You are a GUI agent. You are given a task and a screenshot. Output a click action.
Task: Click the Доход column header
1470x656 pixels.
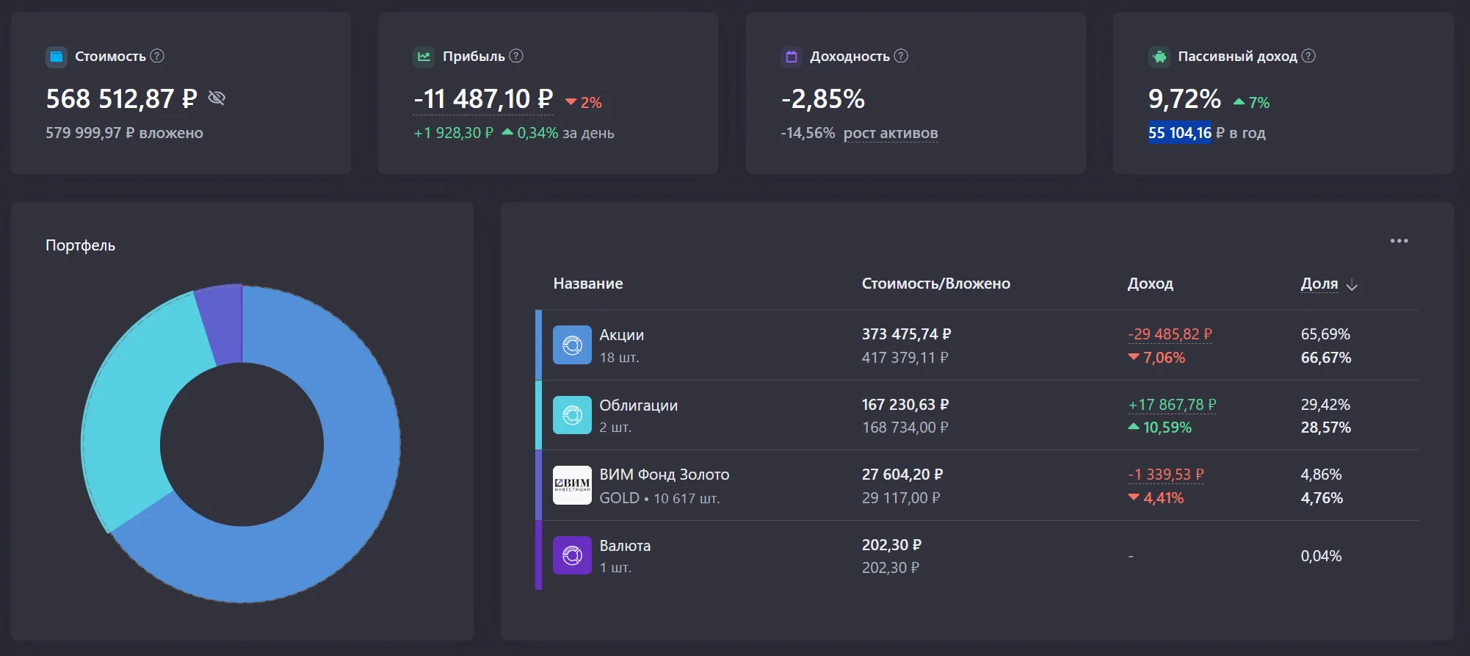pyautogui.click(x=1151, y=284)
